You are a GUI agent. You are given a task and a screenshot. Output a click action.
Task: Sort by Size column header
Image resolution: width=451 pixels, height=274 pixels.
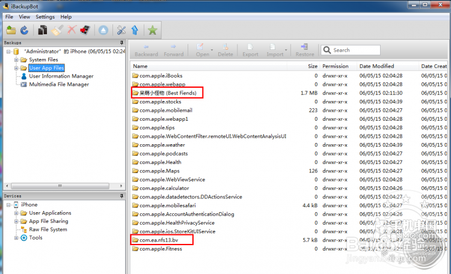pyautogui.click(x=303, y=66)
